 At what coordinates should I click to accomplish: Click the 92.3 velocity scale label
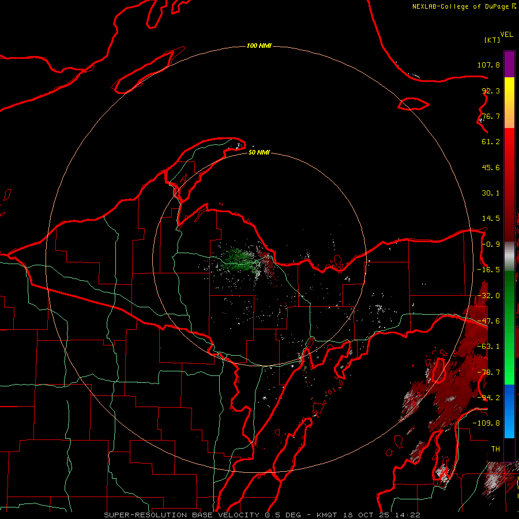(491, 91)
